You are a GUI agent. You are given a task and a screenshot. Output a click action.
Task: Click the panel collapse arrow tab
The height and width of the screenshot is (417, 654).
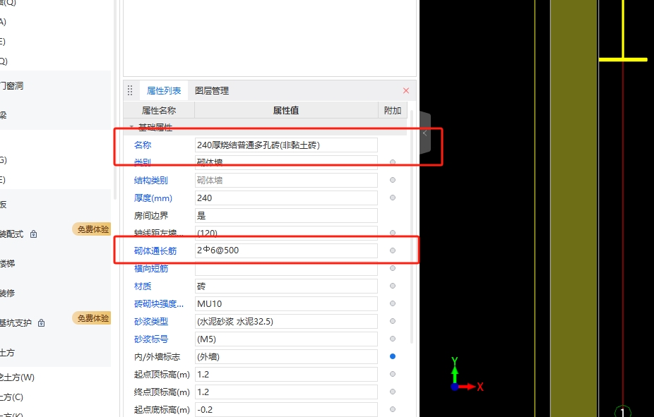[x=424, y=133]
